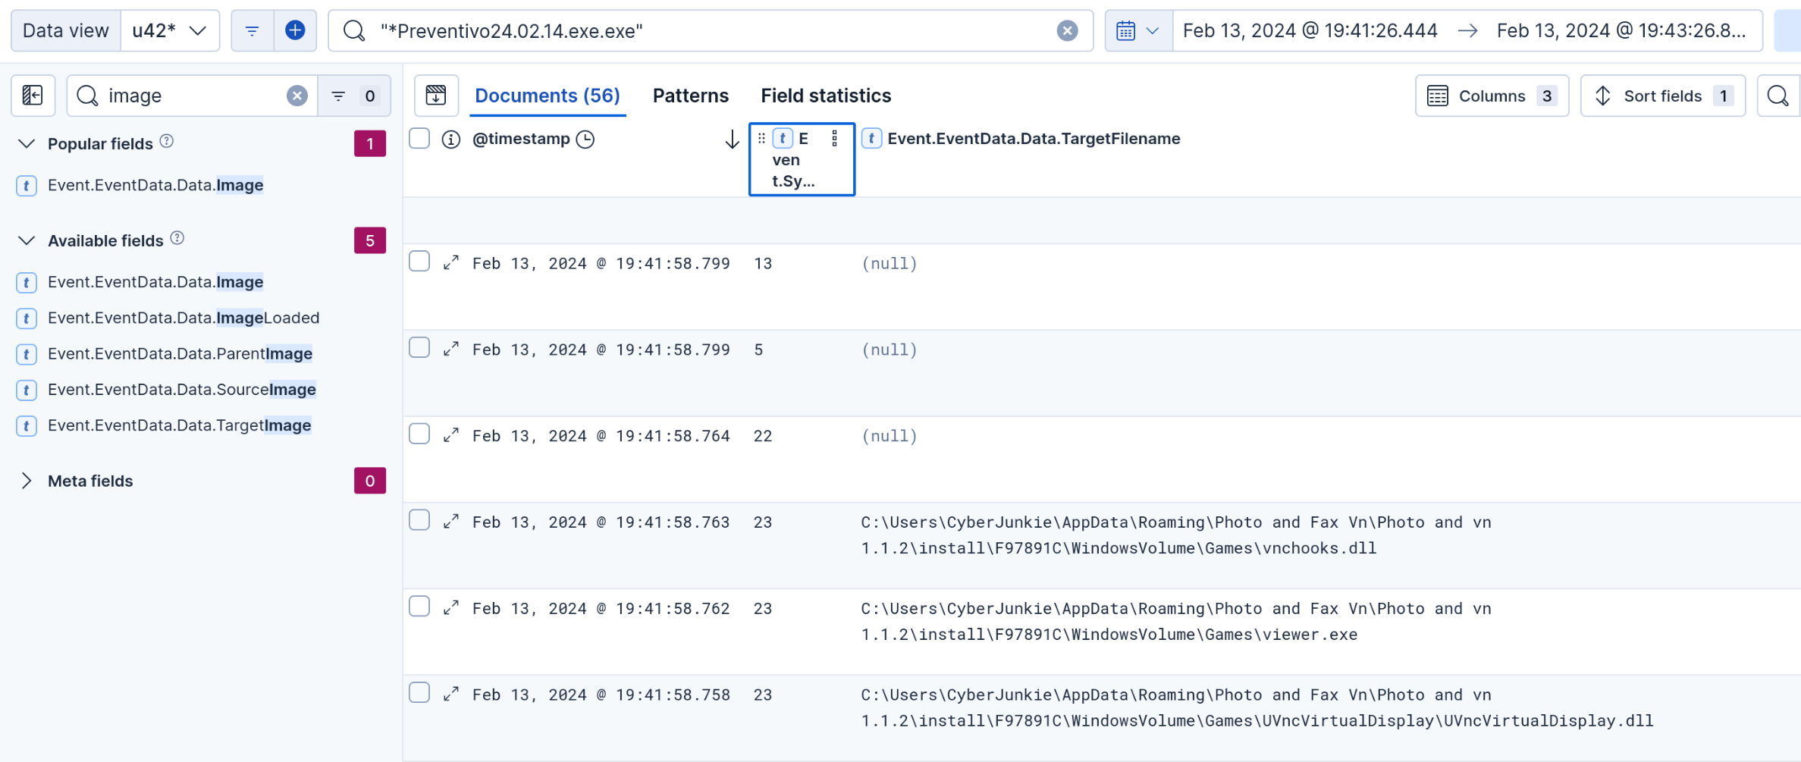Image resolution: width=1801 pixels, height=762 pixels.
Task: Click the add filter plus icon
Action: click(295, 30)
